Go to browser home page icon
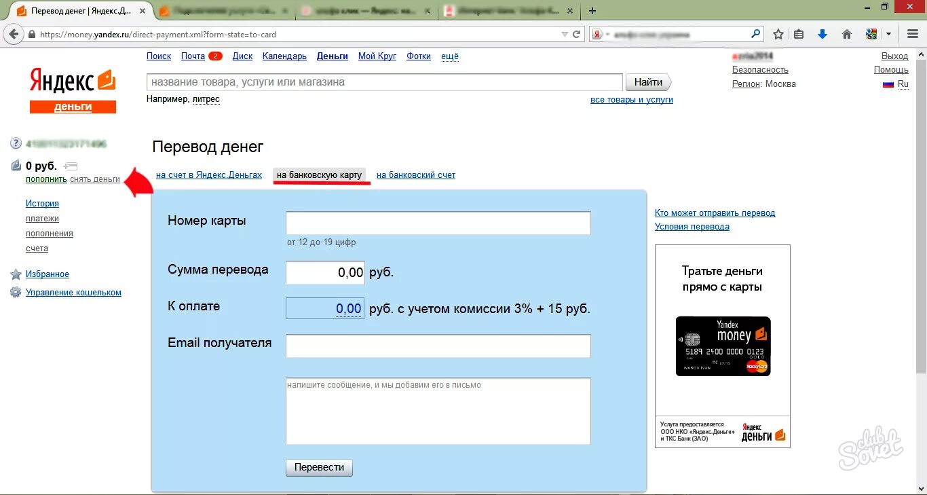 pyautogui.click(x=847, y=34)
